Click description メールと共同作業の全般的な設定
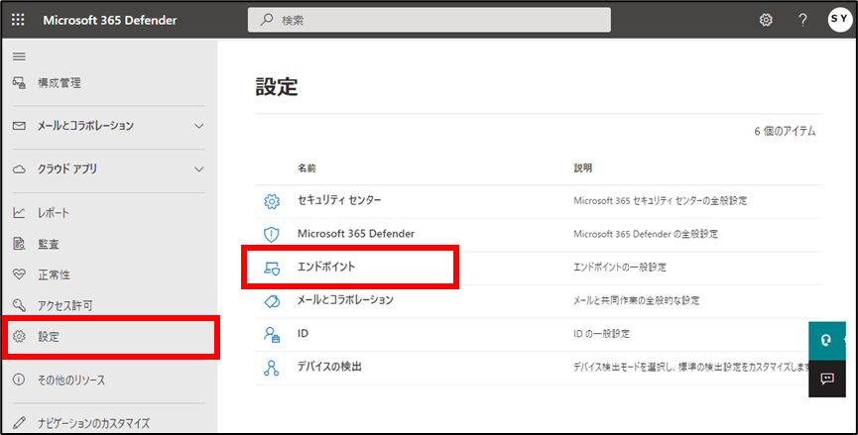858x435 pixels. pos(637,300)
